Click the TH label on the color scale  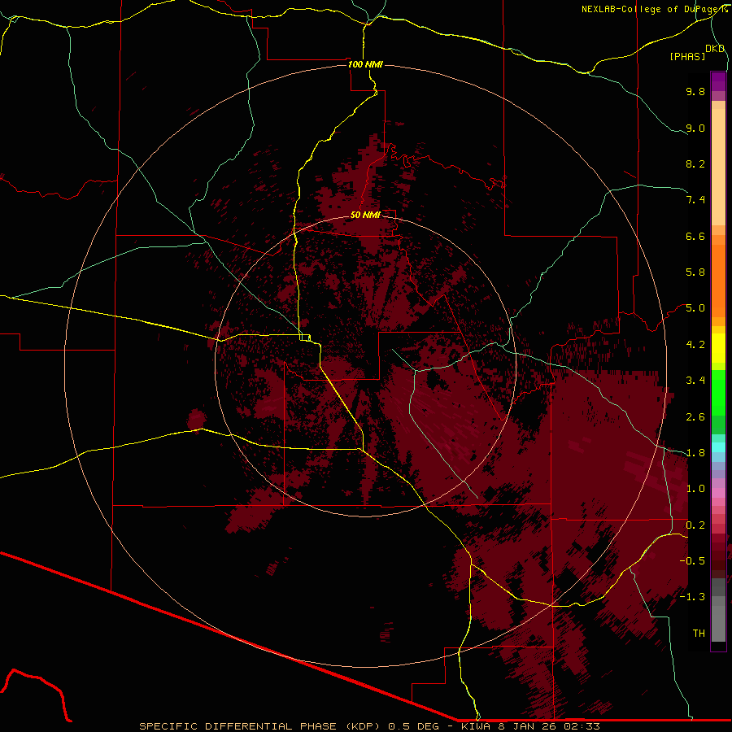(699, 634)
